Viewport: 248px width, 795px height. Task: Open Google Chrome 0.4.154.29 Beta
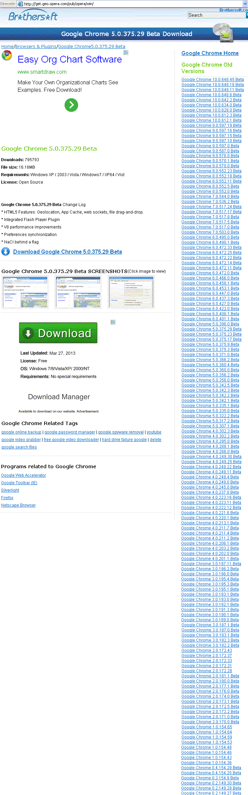(x=211, y=768)
